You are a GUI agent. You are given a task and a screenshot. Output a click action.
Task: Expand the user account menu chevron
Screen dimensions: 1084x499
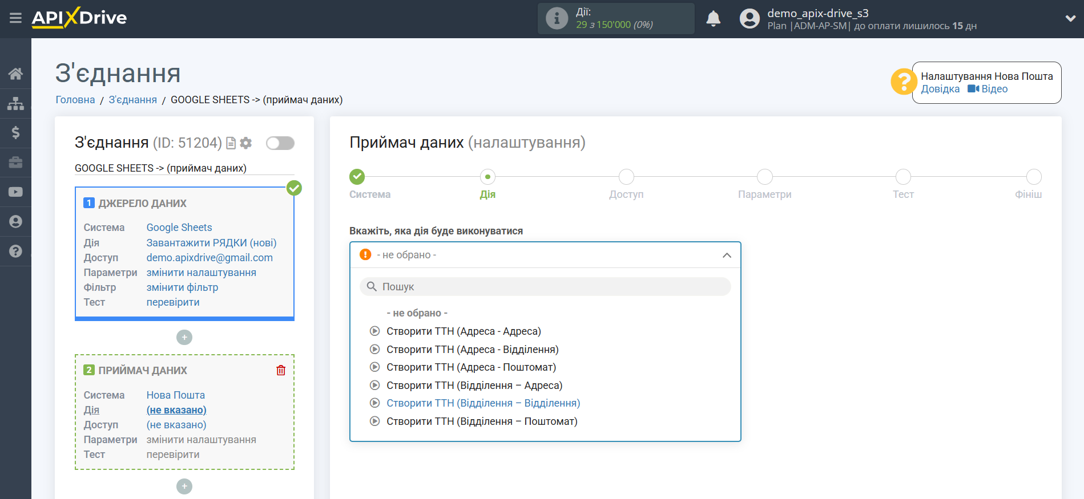click(x=1070, y=18)
